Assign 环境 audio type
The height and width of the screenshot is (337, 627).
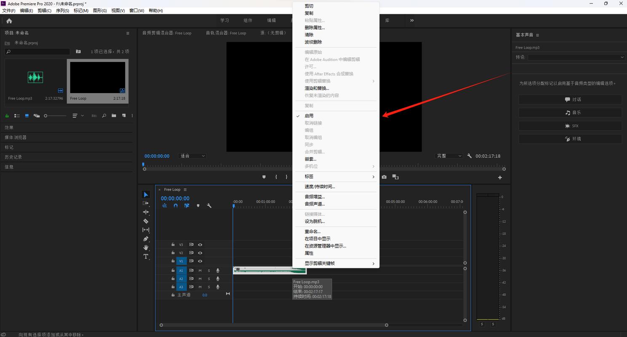tap(570, 139)
